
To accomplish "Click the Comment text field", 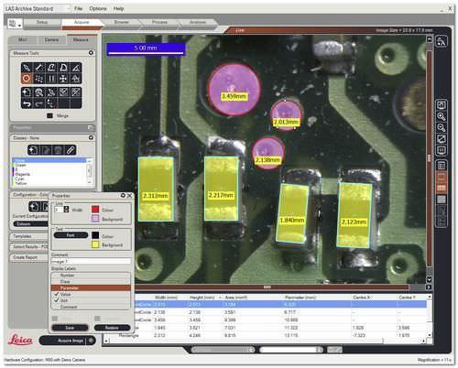I will click(91, 262).
